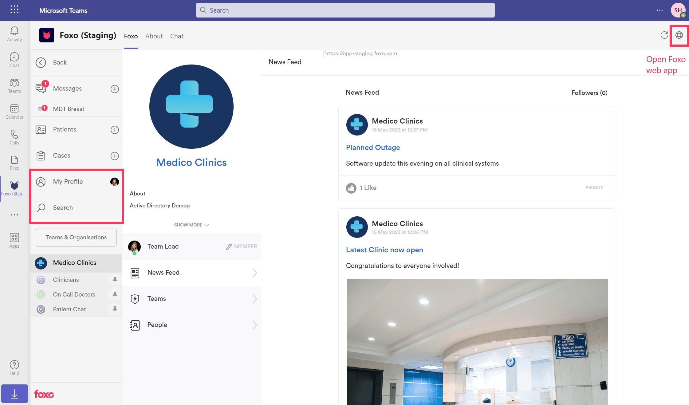The image size is (689, 405).
Task: Open the SH profile avatar
Action: [678, 10]
